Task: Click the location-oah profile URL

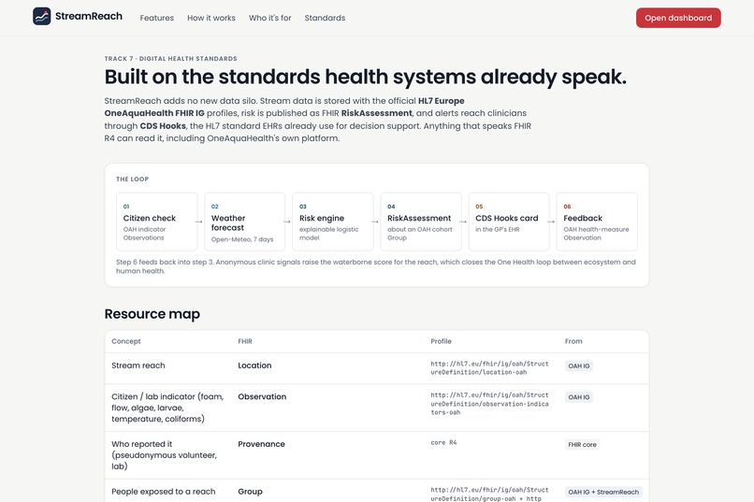Action: (489, 368)
